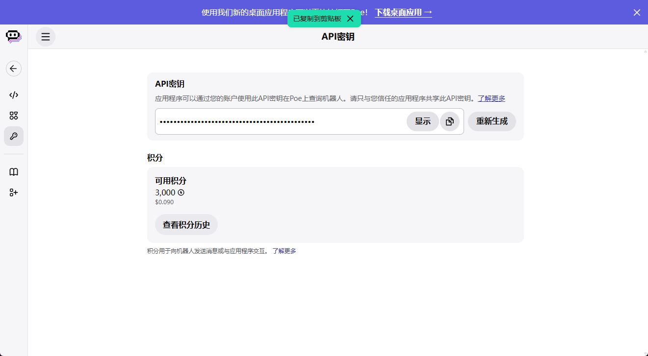Copy the API key with the copy icon
The width and height of the screenshot is (648, 356).
[x=450, y=121]
